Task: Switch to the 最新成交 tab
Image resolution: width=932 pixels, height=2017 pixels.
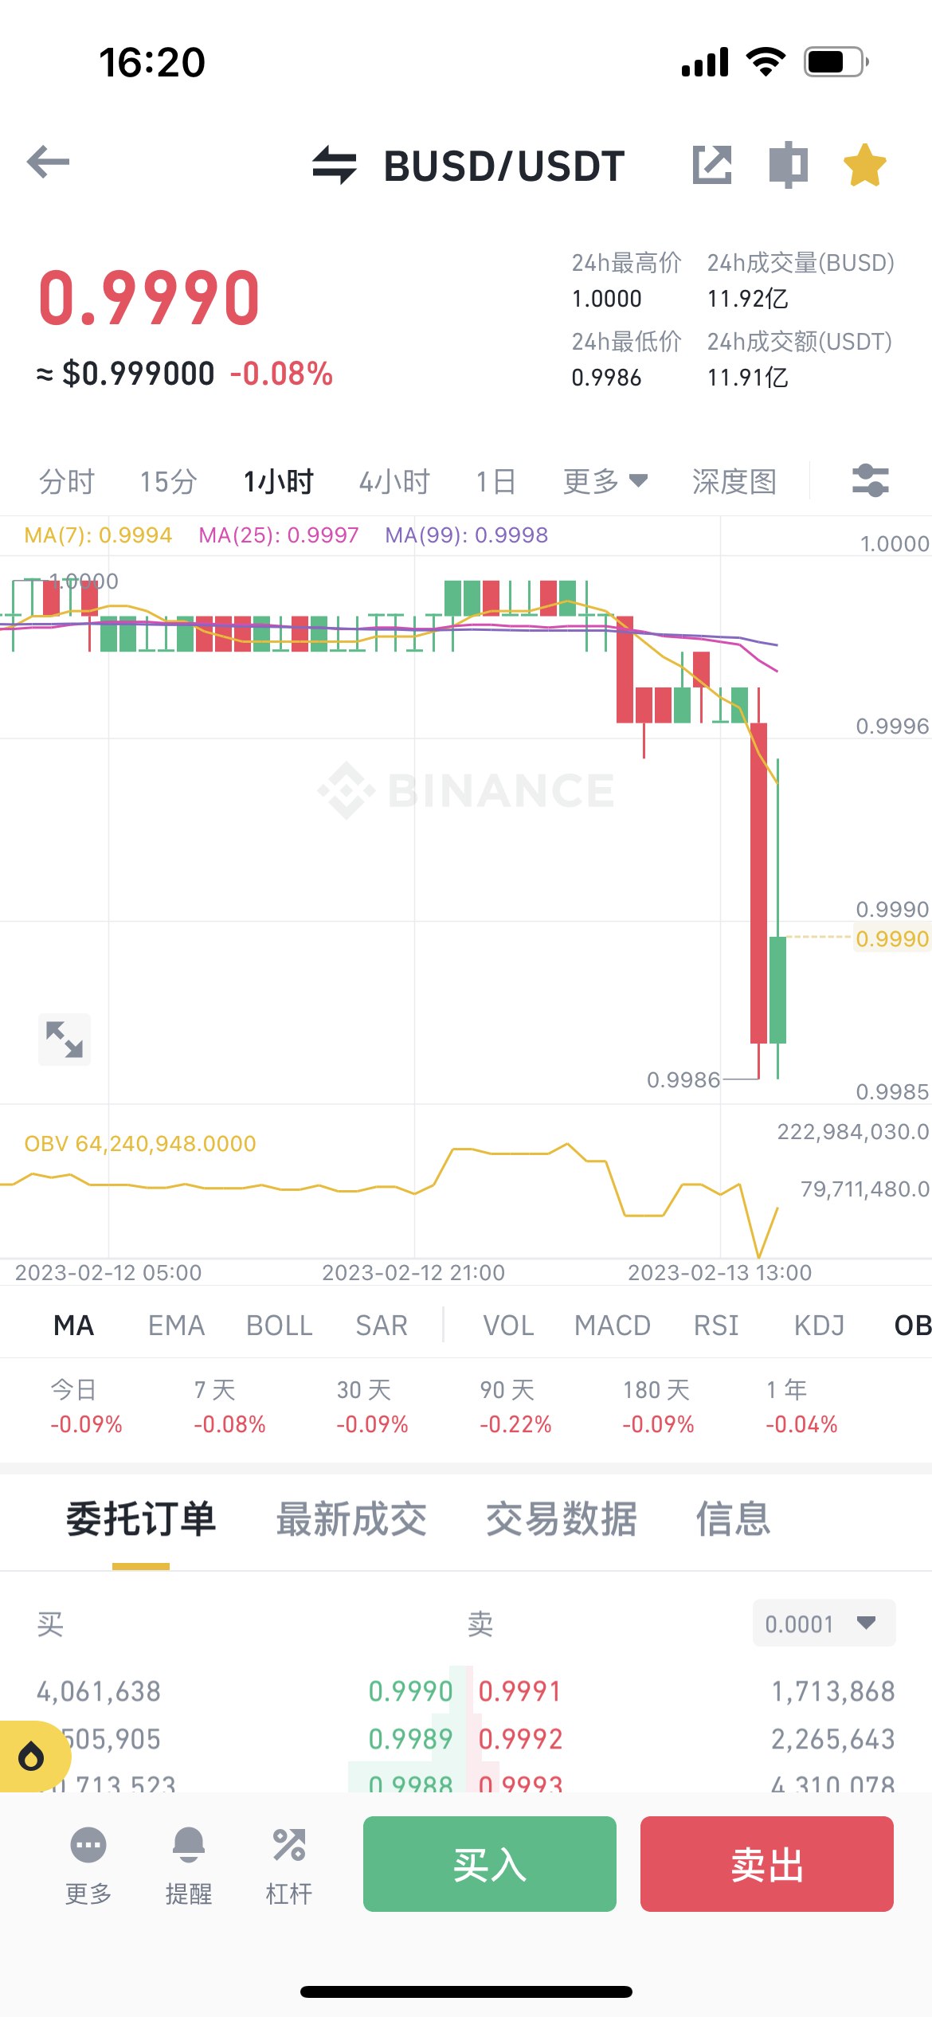Action: [x=351, y=1519]
